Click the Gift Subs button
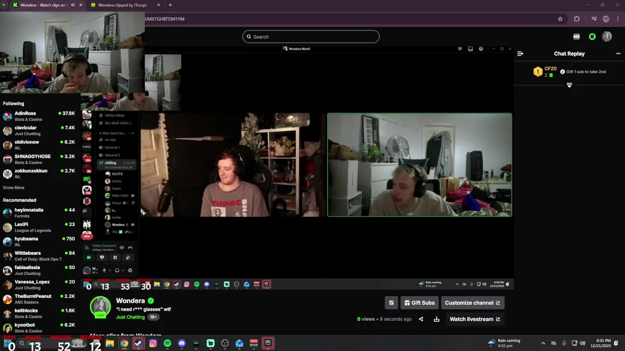The image size is (625, 351). click(x=419, y=303)
